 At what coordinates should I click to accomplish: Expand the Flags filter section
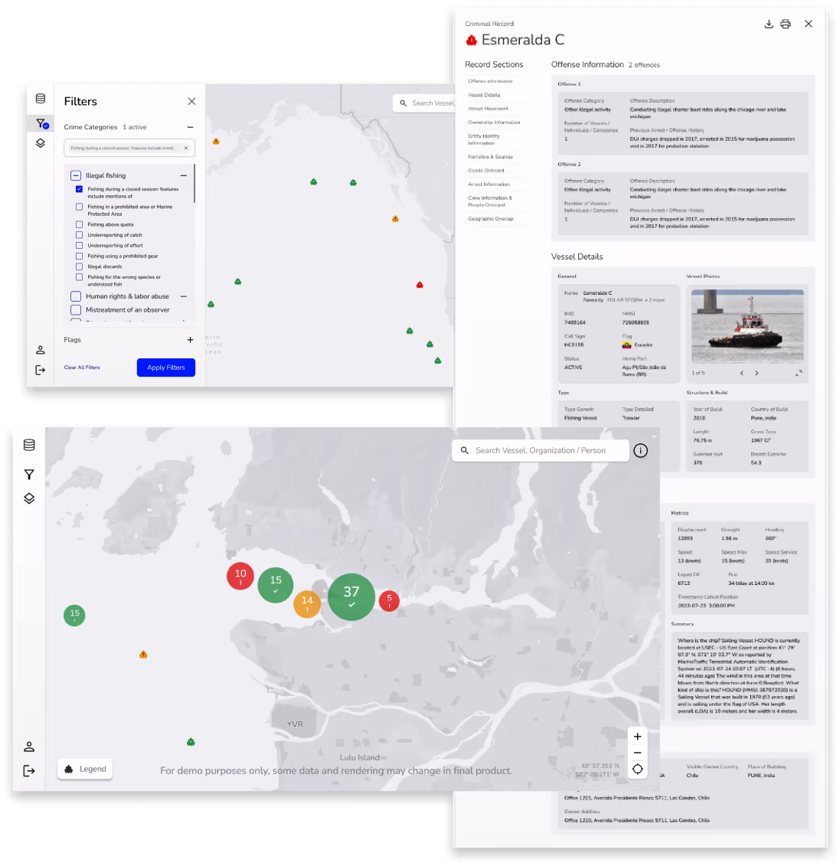coord(190,340)
